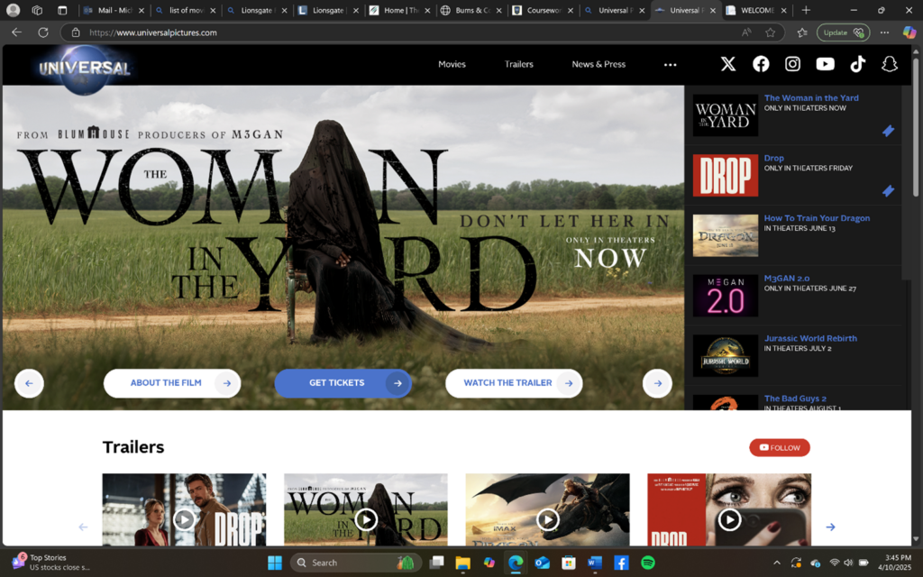Open the three-dot more menu in site navigation

670,65
